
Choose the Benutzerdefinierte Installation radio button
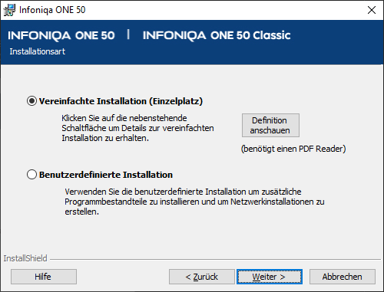[31, 175]
